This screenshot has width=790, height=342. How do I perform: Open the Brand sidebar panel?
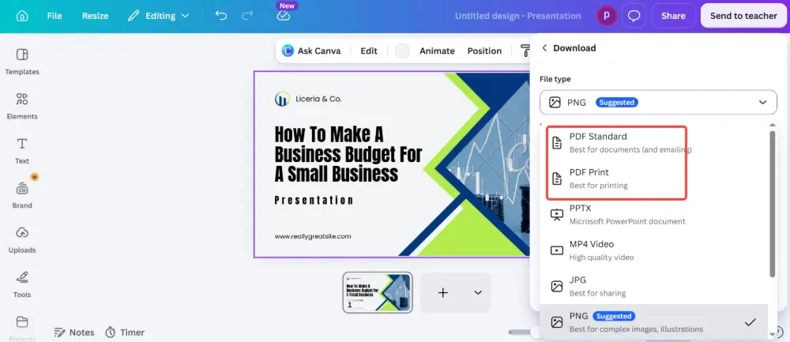pyautogui.click(x=22, y=195)
